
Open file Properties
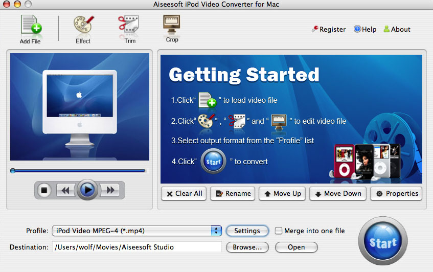tap(396, 194)
